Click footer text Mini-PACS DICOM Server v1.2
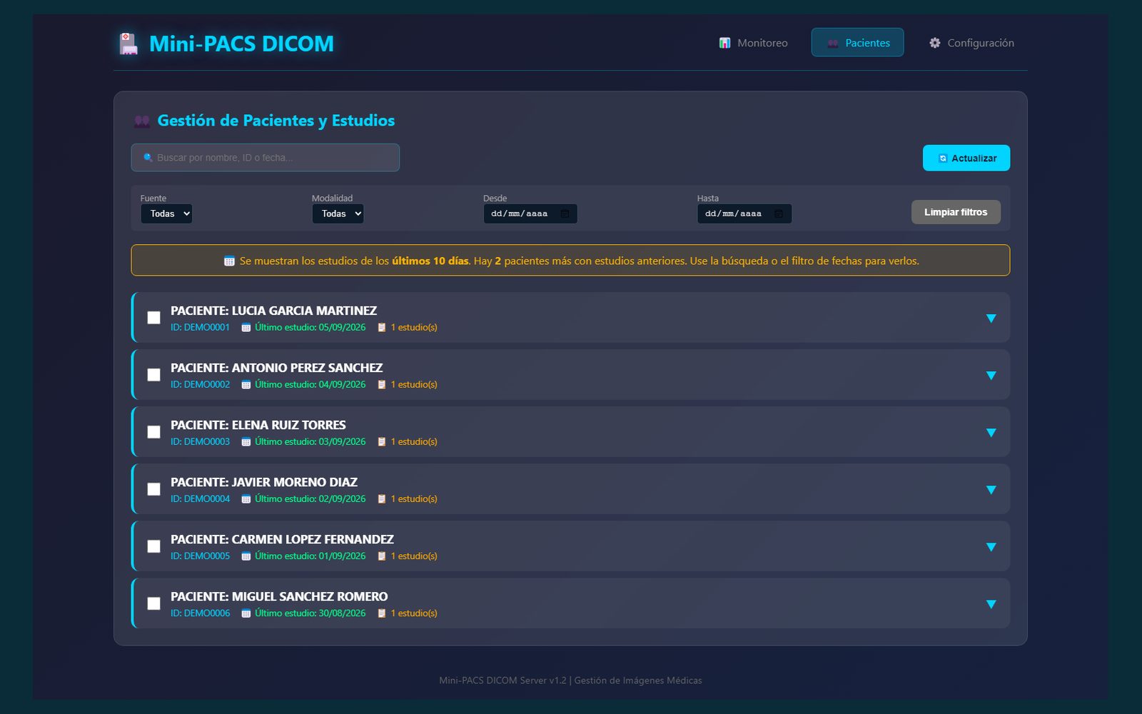The image size is (1142, 714). point(502,680)
